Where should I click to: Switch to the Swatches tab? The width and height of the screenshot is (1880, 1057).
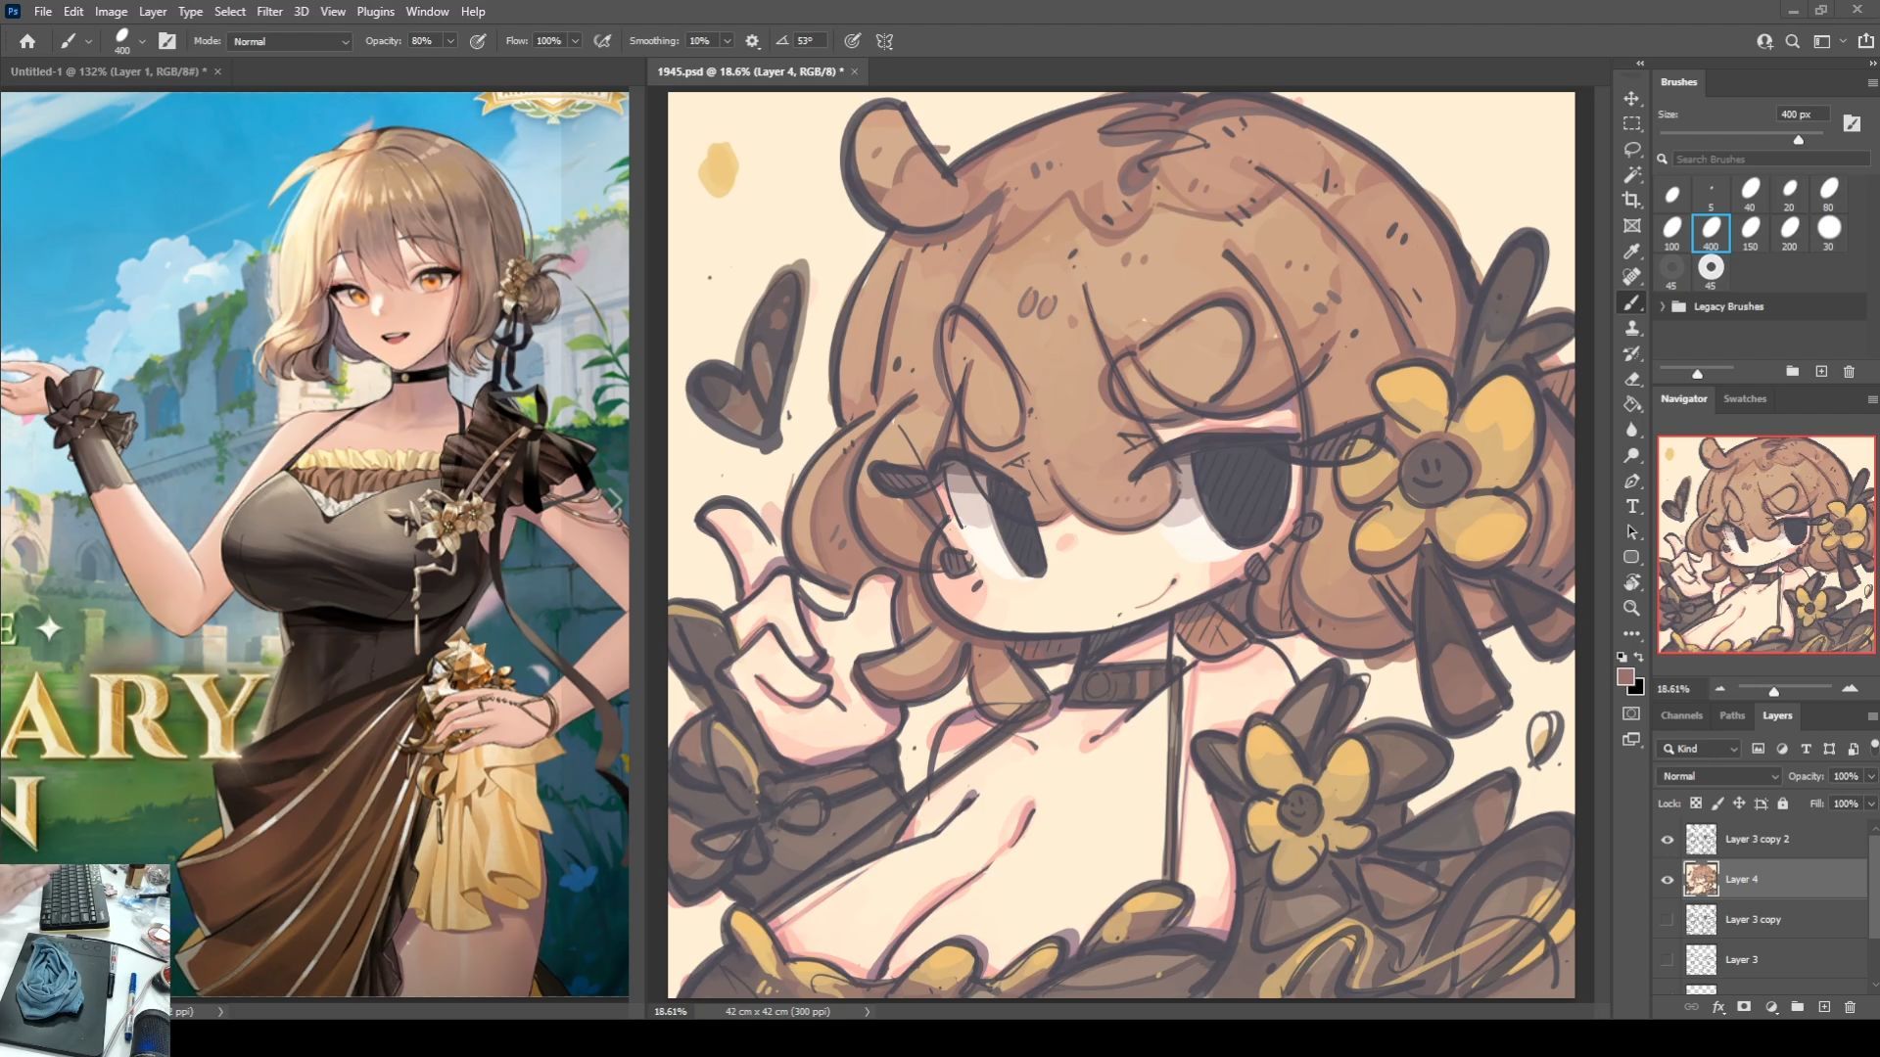1745,398
